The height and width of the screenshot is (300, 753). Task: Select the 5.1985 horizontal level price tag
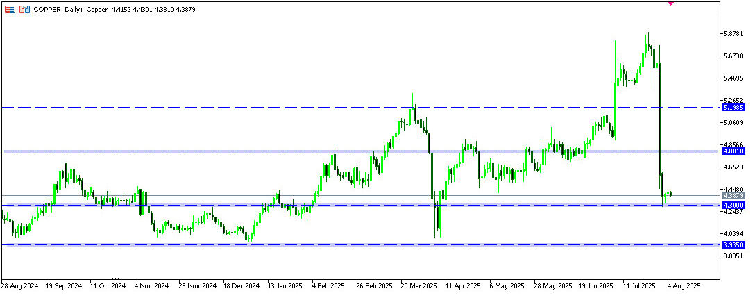point(734,108)
